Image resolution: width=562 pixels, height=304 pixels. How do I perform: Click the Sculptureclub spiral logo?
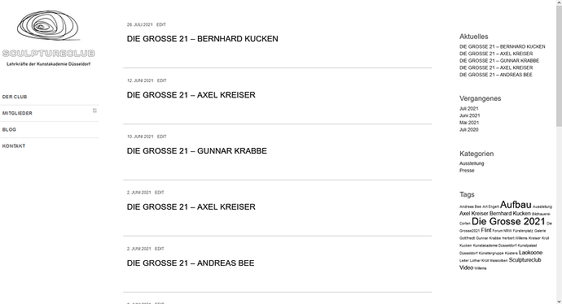point(48,25)
